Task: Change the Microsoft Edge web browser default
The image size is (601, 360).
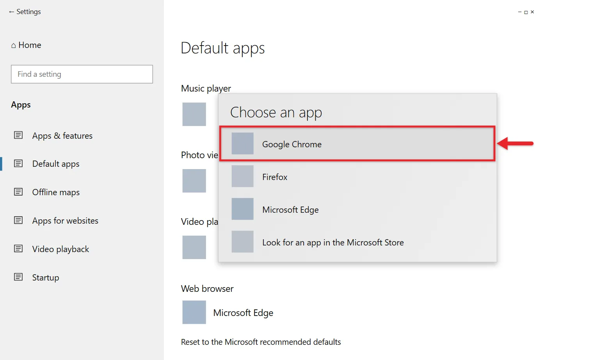Action: 228,312
